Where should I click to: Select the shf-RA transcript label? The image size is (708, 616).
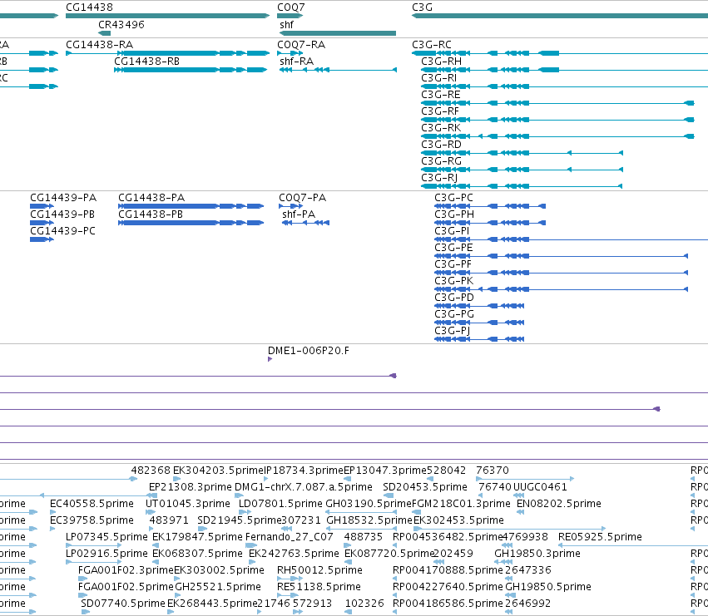[297, 61]
